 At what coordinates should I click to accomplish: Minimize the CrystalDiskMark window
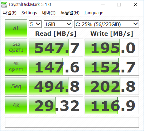tap(103, 5)
